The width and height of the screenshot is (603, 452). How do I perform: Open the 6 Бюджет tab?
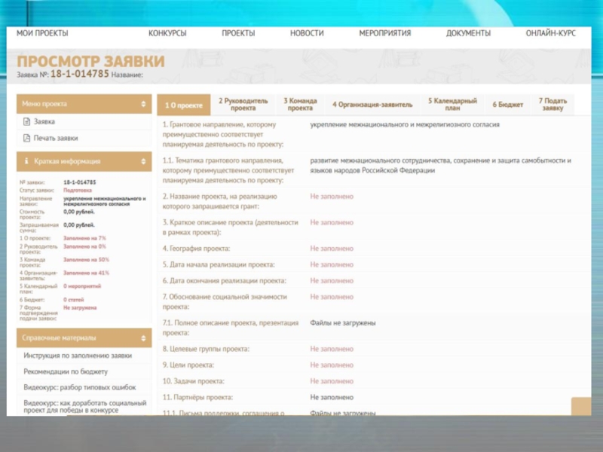pyautogui.click(x=508, y=105)
